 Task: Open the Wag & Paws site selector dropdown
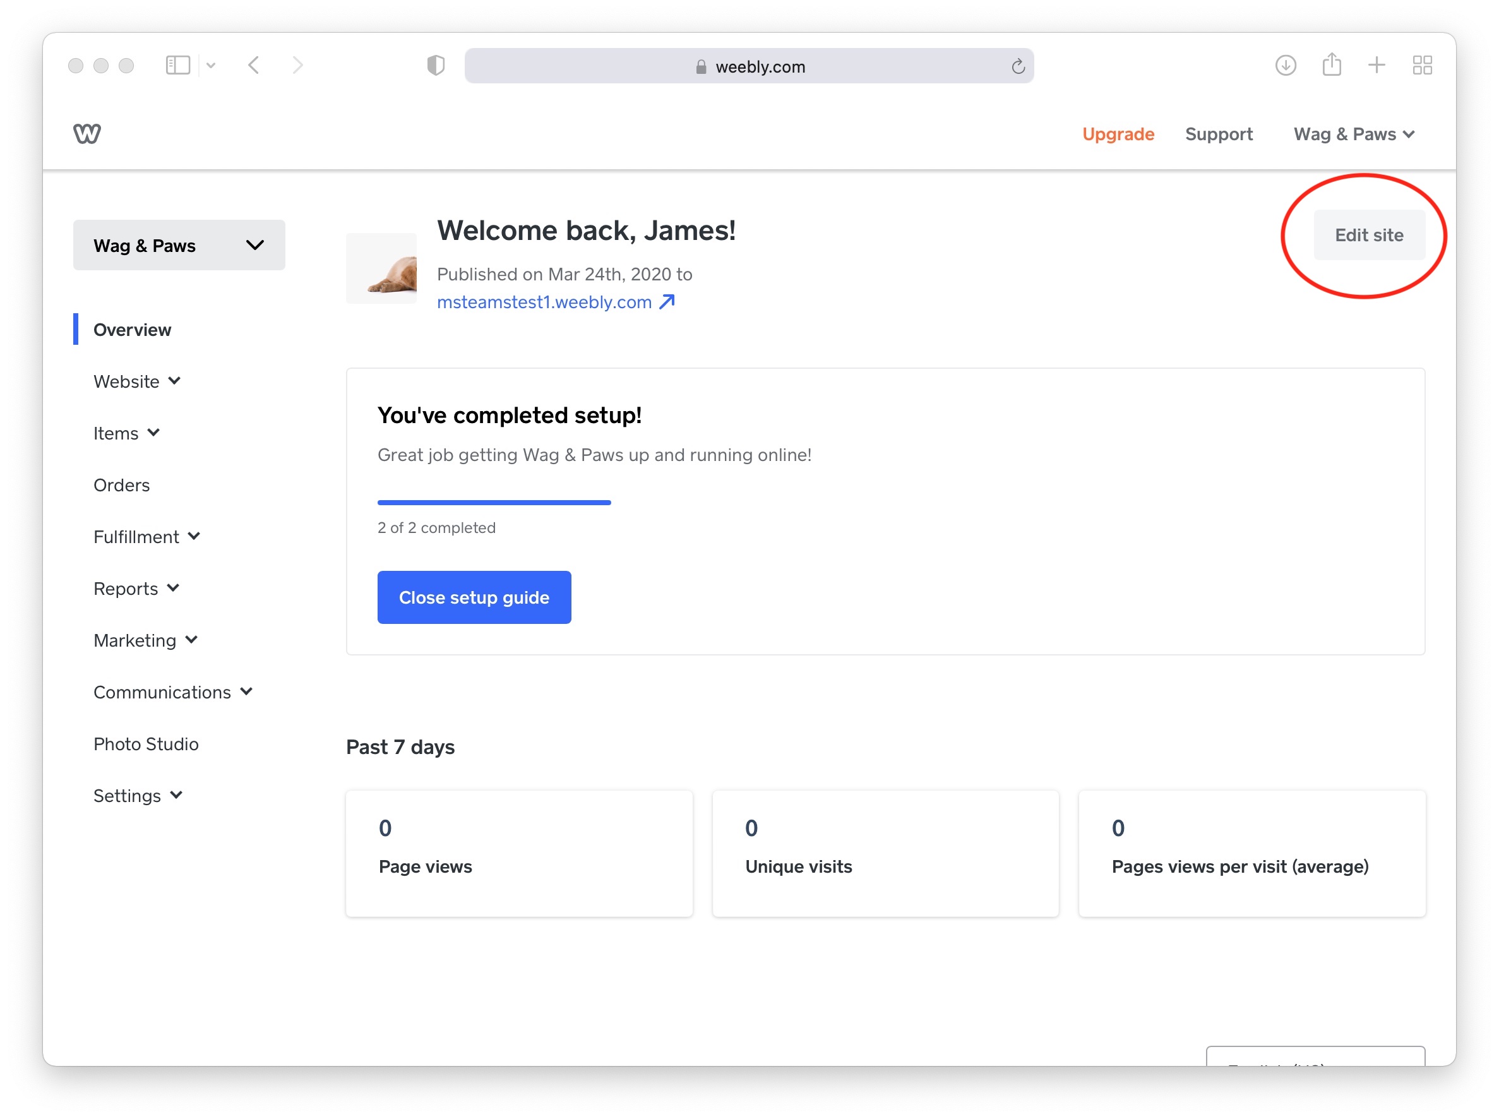179,245
